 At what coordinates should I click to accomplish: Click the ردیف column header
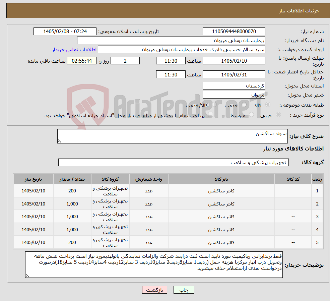point(317,179)
